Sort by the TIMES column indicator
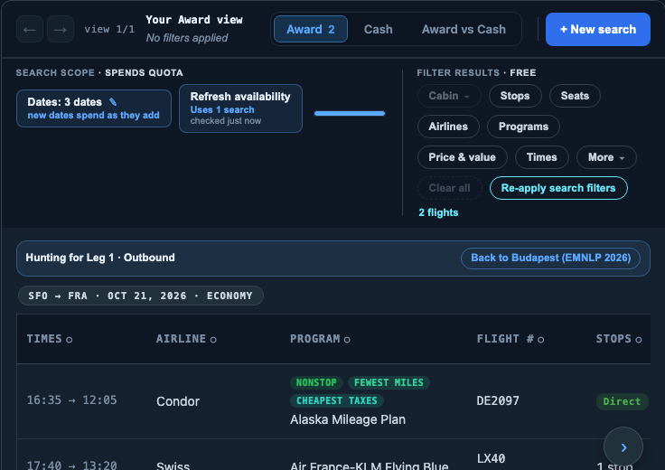 (70, 339)
